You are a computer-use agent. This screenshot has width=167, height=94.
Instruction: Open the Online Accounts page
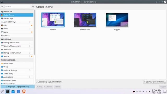17,80
